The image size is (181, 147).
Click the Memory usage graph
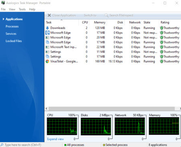tap(164, 126)
